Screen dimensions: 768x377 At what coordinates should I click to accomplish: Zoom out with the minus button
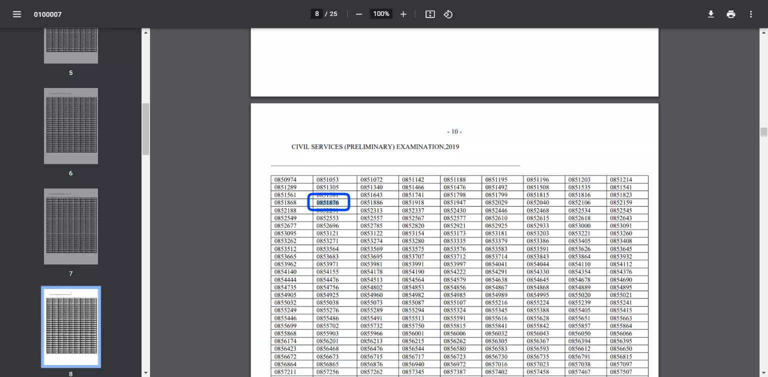click(x=358, y=14)
